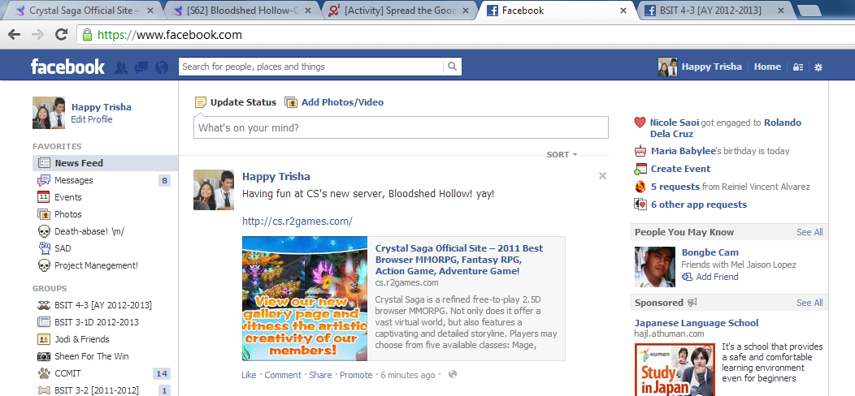Hide the Happy Trisha post

(602, 175)
